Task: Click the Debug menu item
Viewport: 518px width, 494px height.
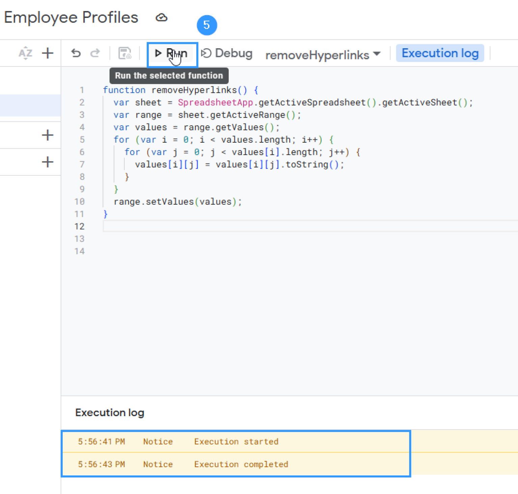Action: (233, 53)
